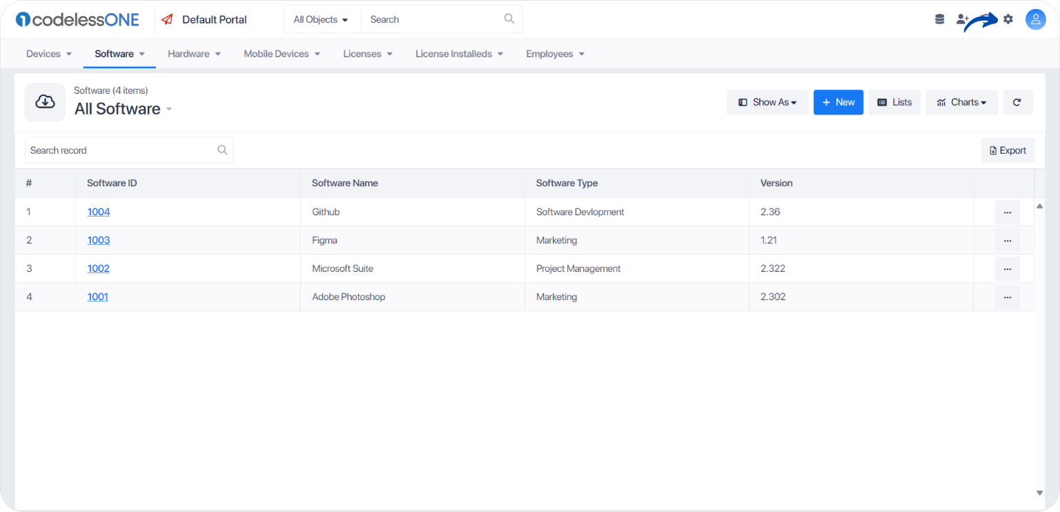
Task: Click the global search magnifier icon
Action: [x=509, y=19]
